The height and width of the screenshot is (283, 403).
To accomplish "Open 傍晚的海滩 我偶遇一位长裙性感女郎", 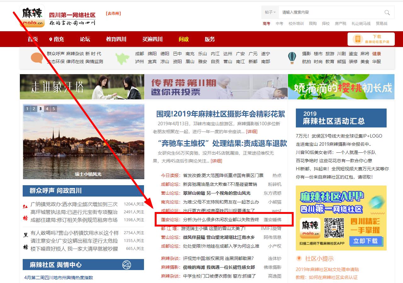I will 219,267.
